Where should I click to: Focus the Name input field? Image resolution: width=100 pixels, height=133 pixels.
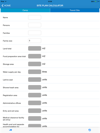coord(35,17)
